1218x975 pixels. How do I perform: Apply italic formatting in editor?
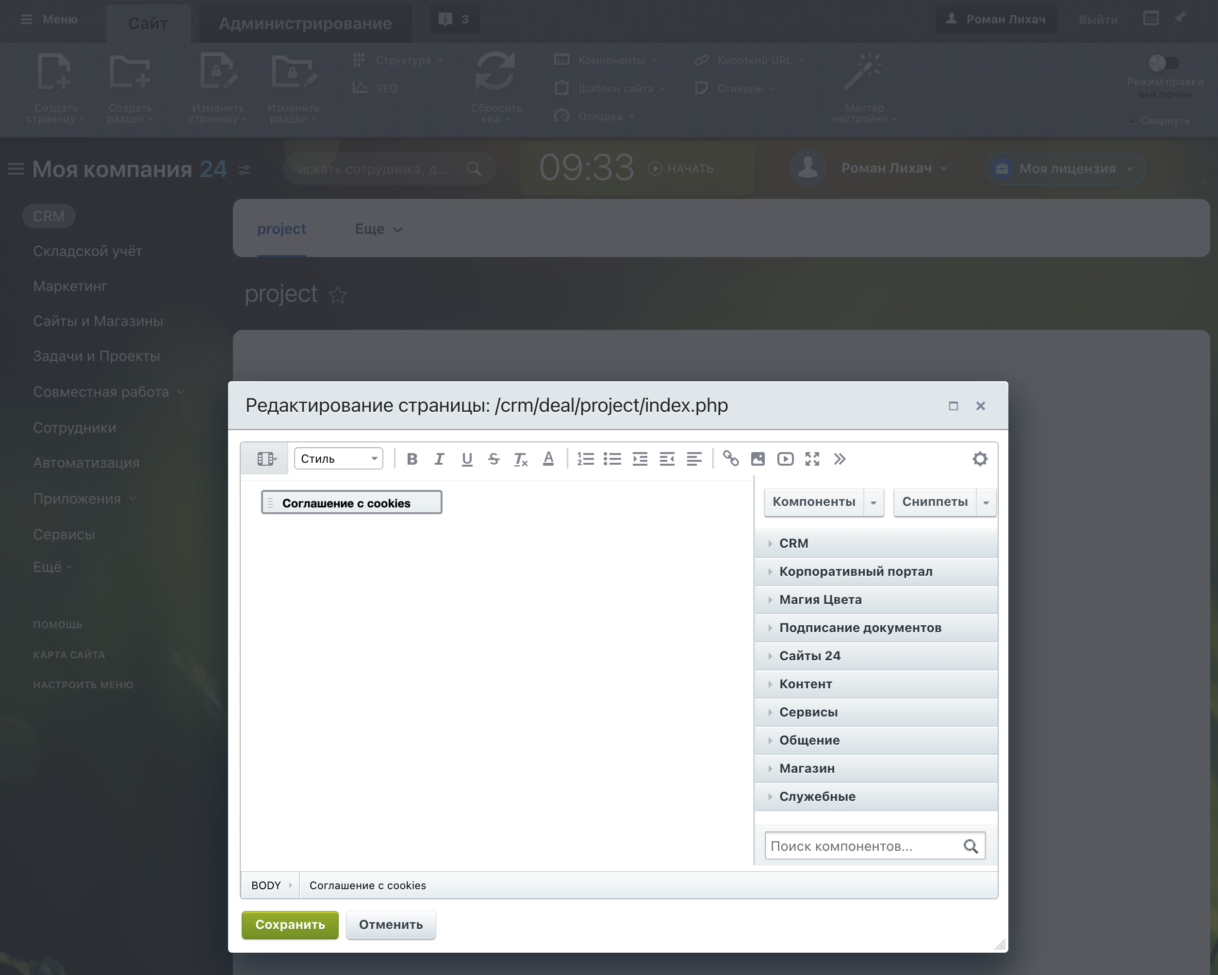(x=439, y=459)
